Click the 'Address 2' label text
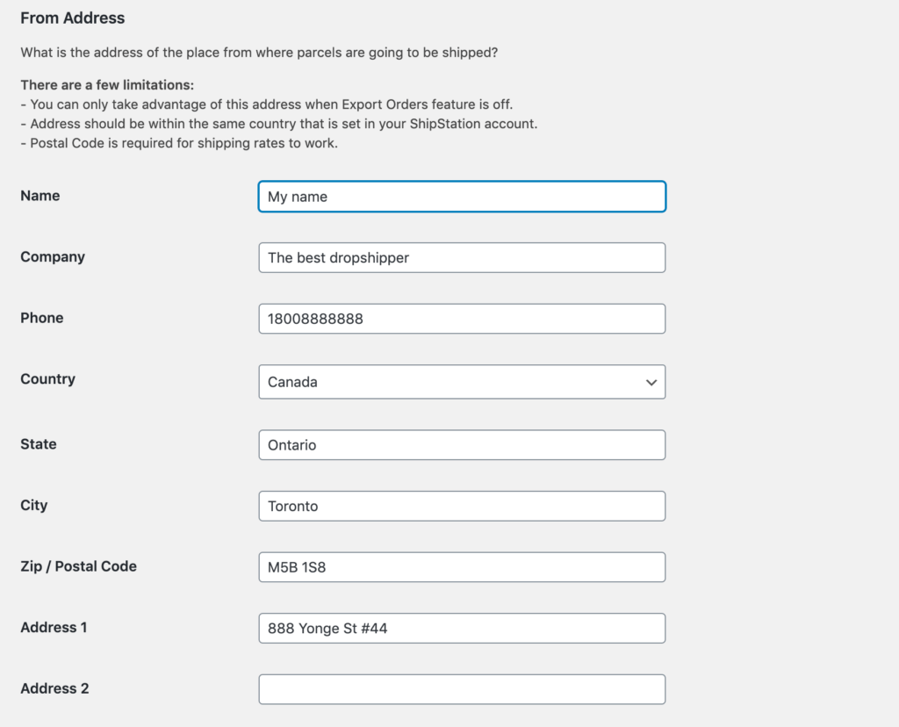The width and height of the screenshot is (899, 727). tap(54, 688)
